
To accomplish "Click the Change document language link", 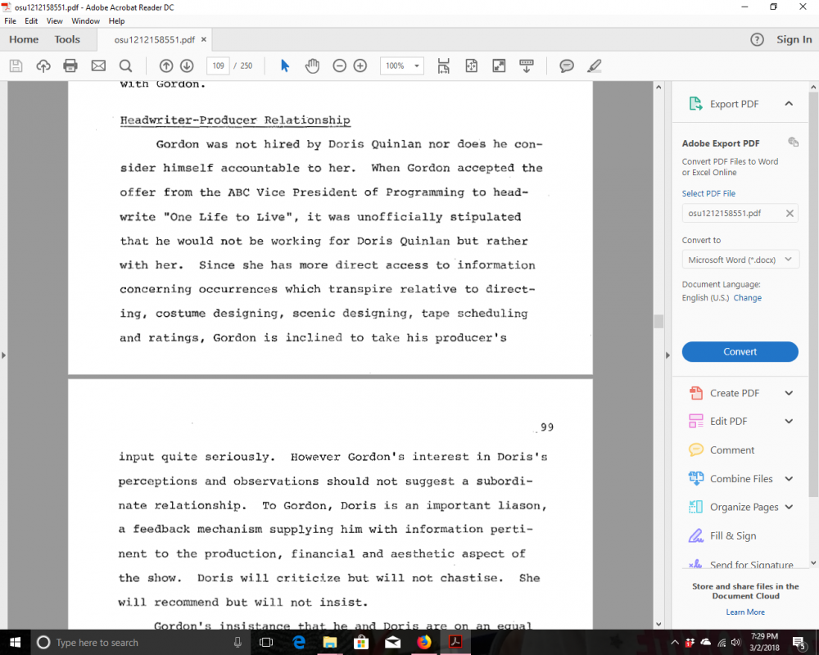I will [x=747, y=297].
